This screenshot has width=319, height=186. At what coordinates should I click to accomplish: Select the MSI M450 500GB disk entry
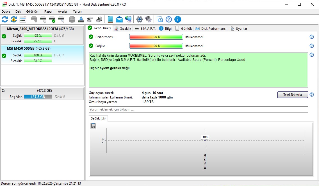pos(42,55)
